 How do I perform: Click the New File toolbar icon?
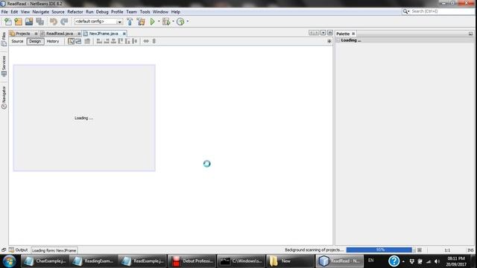click(x=8, y=22)
